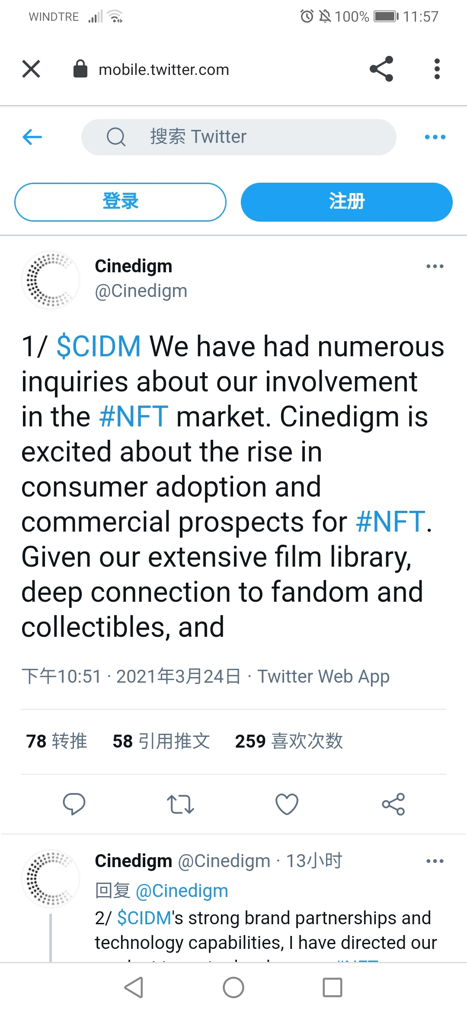Tap the @Cinedigm mention in the reply
This screenshot has width=467, height=1013.
(182, 891)
